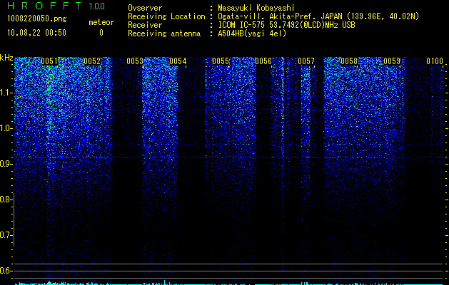This screenshot has height=285, width=449.
Task: Click the 0054 time marker label
Action: tap(178, 61)
